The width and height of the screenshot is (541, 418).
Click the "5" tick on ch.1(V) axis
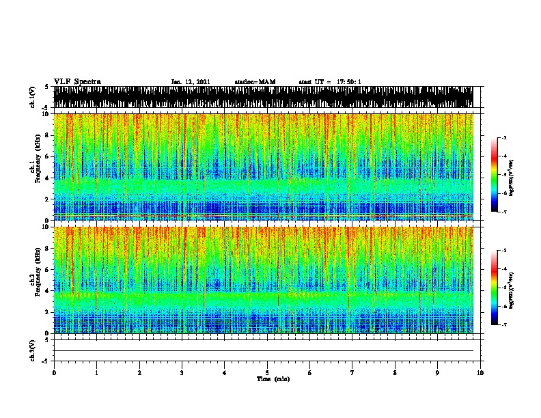tap(46, 87)
